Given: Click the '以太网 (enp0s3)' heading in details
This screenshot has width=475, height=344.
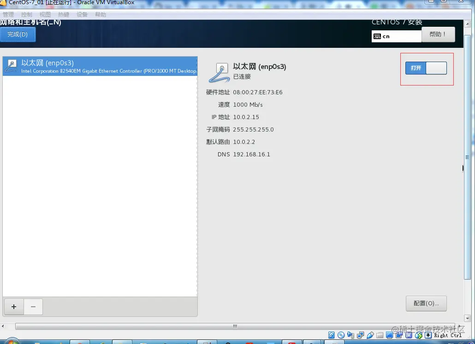Looking at the screenshot, I should 260,66.
